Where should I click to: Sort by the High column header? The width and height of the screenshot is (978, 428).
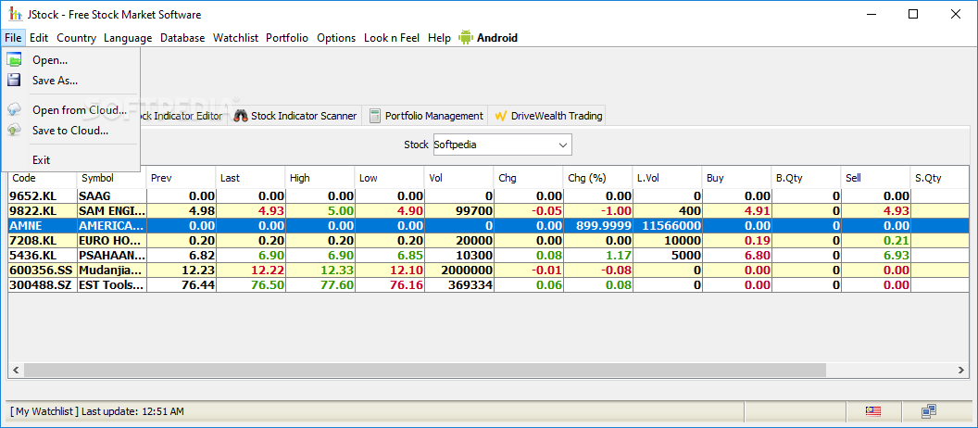(320, 178)
